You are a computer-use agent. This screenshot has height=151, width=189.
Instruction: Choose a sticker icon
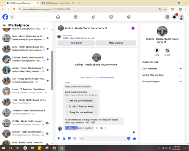[x=69, y=139]
